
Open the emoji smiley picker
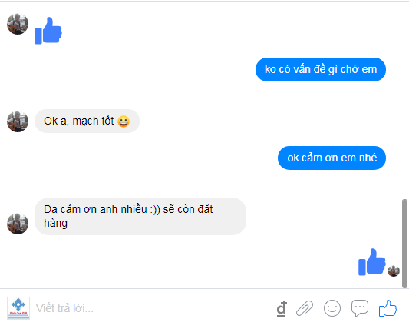click(x=332, y=308)
